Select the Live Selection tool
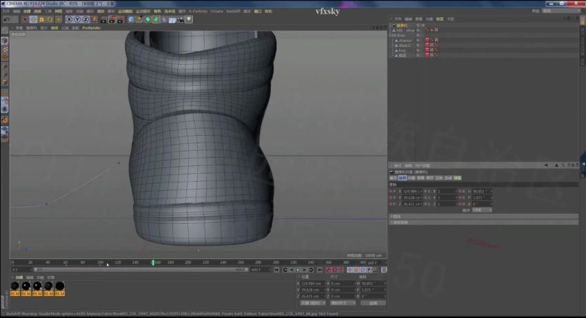Image resolution: width=586 pixels, height=318 pixels. click(25, 19)
